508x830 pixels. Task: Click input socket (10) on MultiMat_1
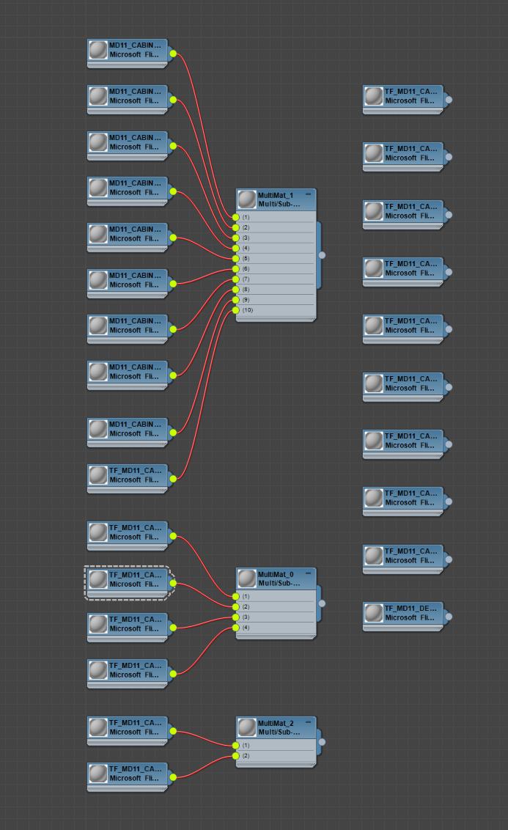(235, 310)
